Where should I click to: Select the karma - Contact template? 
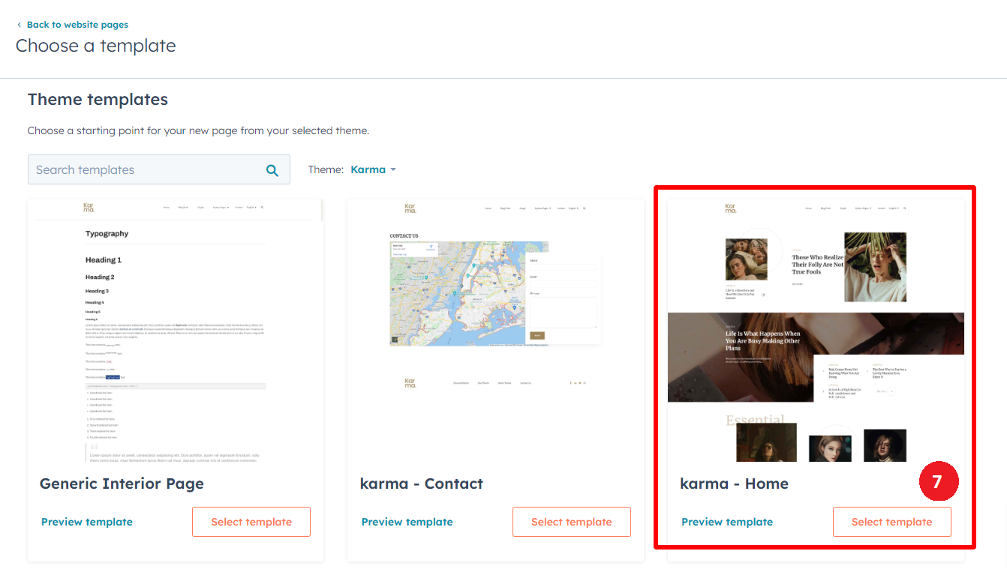pyautogui.click(x=571, y=522)
